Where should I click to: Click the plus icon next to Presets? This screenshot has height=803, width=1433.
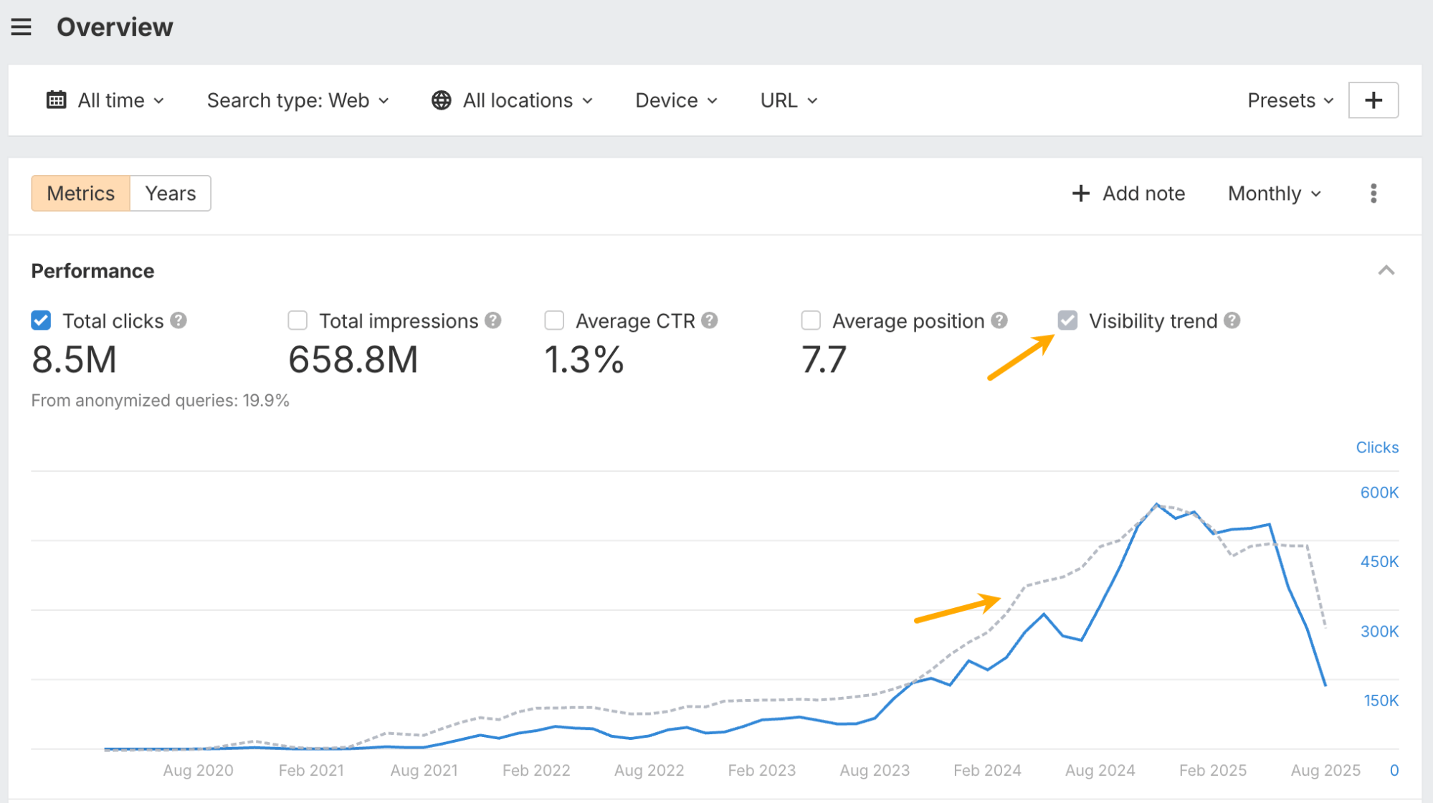click(x=1373, y=100)
